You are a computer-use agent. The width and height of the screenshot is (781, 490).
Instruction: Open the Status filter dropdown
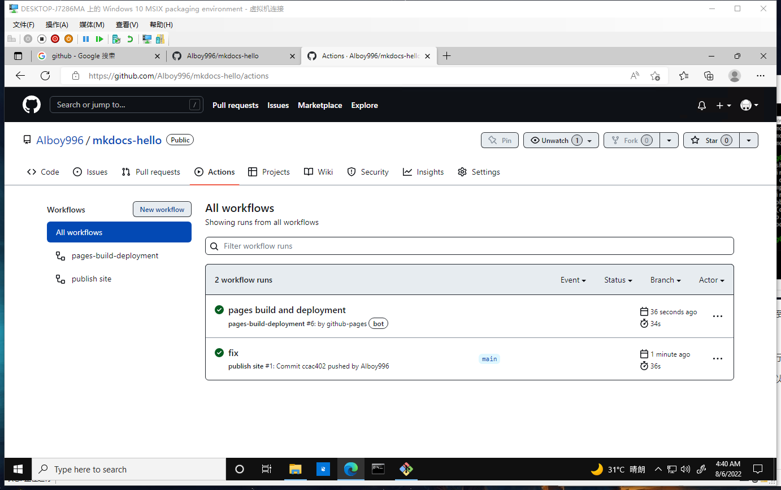click(618, 280)
